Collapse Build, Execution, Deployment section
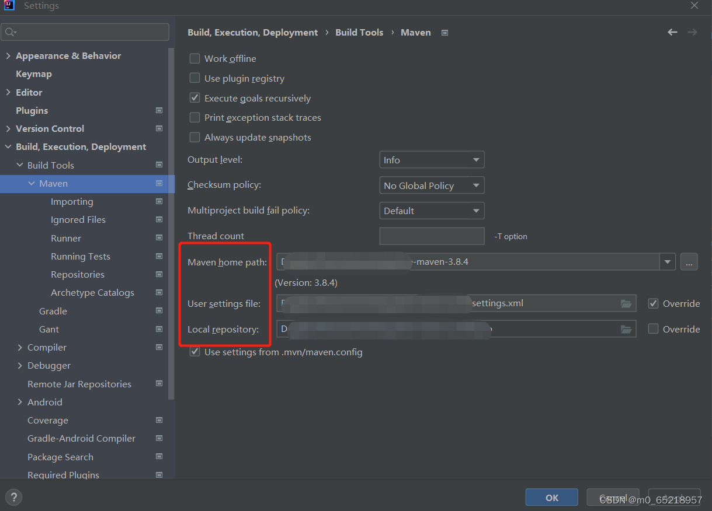 (8, 147)
